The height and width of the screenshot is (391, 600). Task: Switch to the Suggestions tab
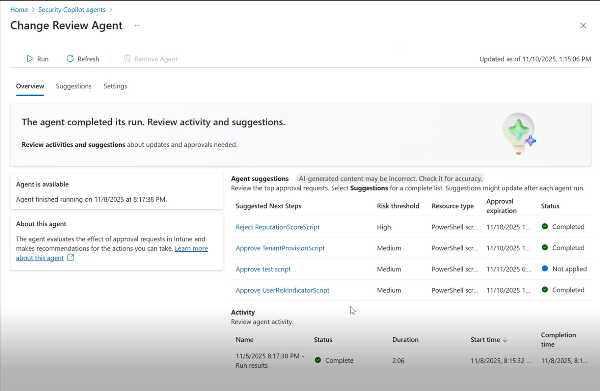pyautogui.click(x=73, y=86)
